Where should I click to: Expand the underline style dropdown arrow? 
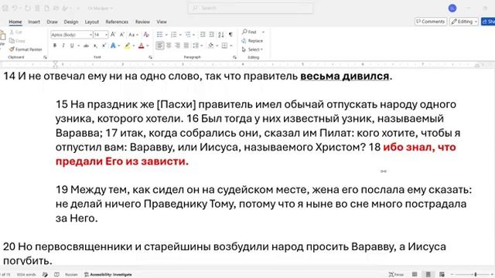78,46
